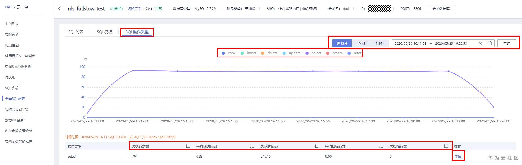Screen dimensions: 522x165
Task: Toggle the insert series in legend
Action: (248, 53)
